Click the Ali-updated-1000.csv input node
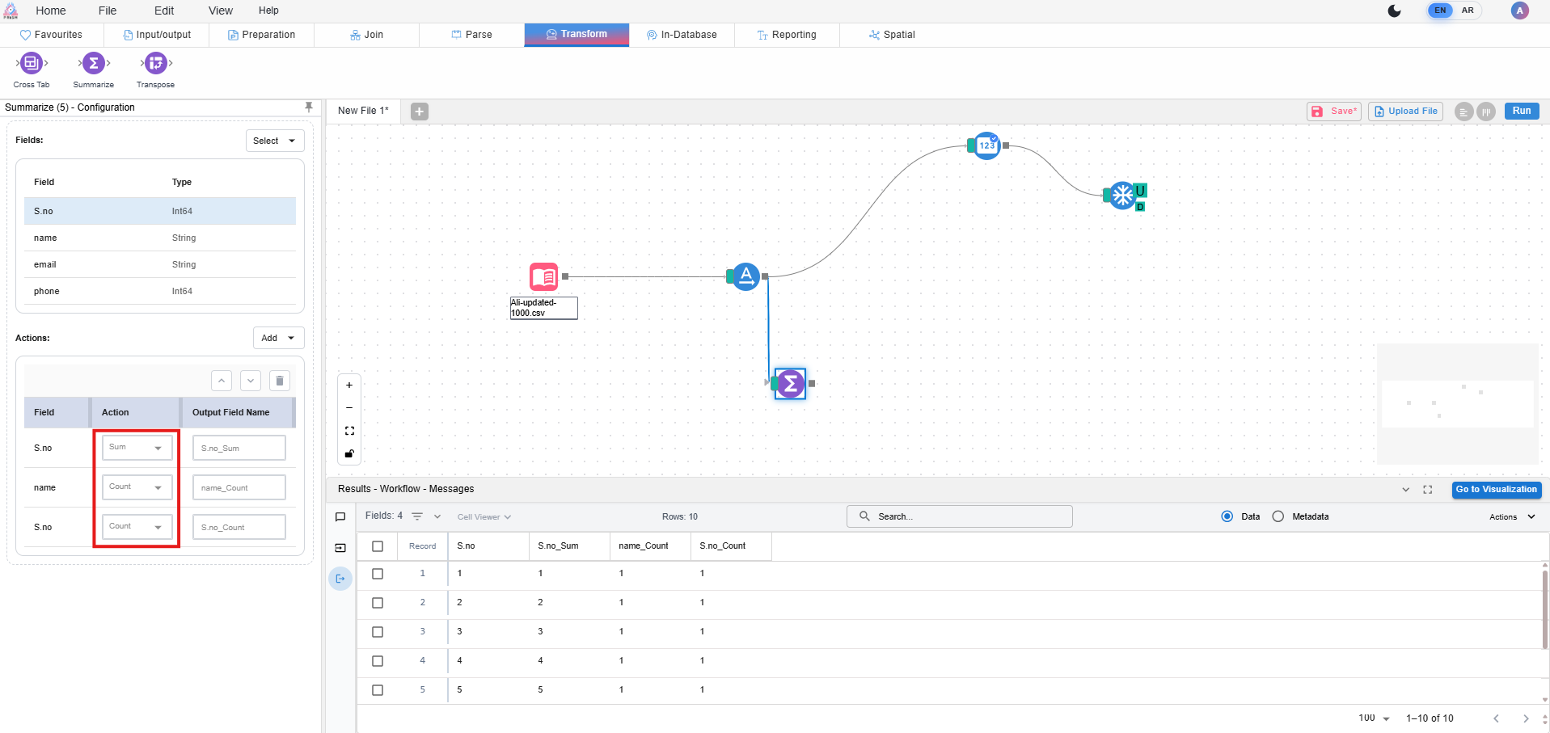 544,277
